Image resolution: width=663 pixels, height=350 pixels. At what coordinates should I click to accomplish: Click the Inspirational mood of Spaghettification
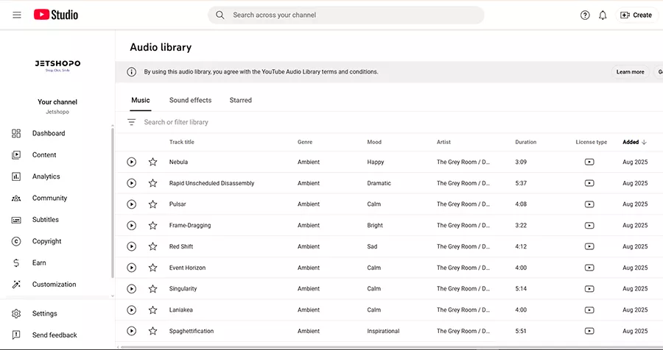383,331
